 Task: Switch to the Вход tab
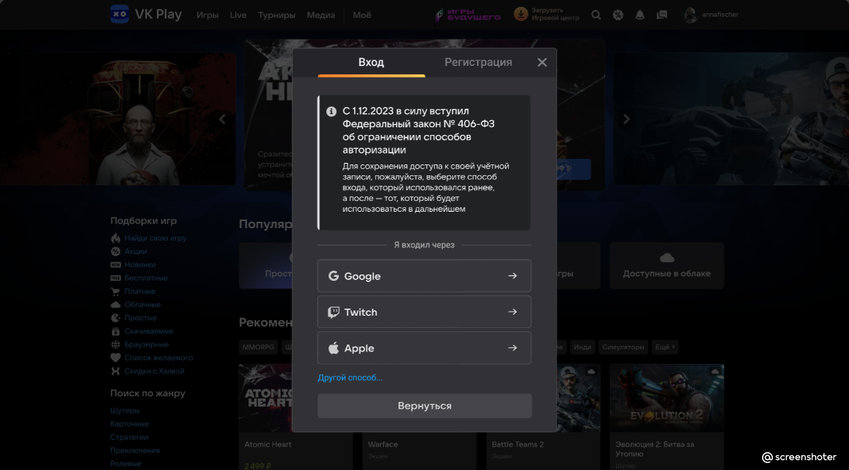coord(371,62)
